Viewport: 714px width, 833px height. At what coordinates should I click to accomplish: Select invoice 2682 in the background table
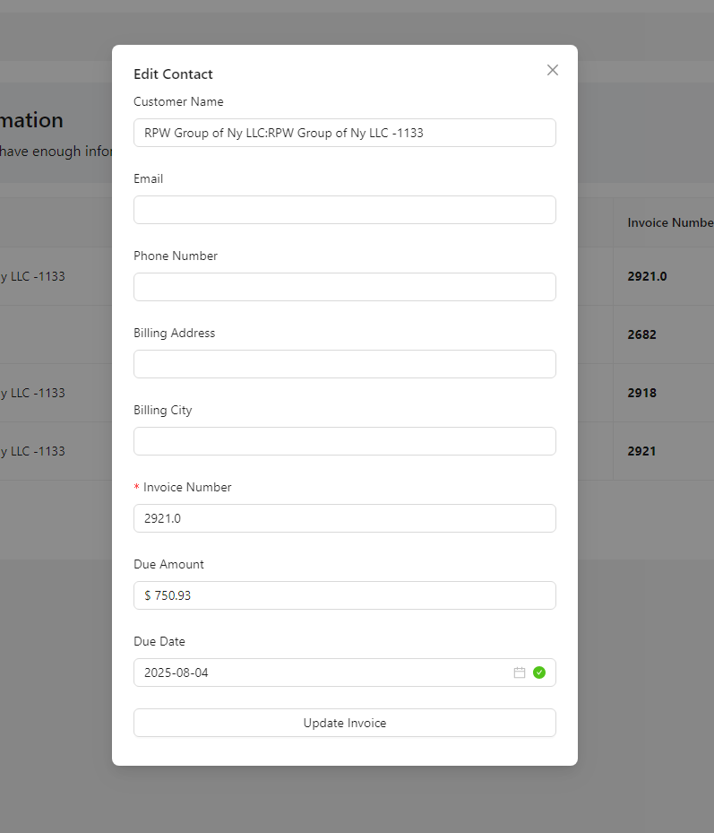coord(641,334)
